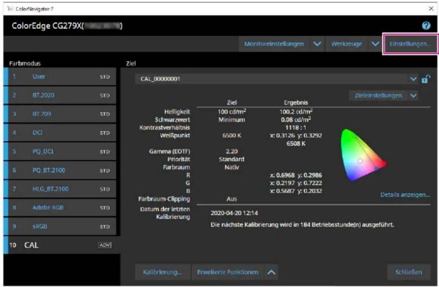The height and width of the screenshot is (287, 439).
Task: Click the 6500 K target white point
Action: [x=231, y=135]
